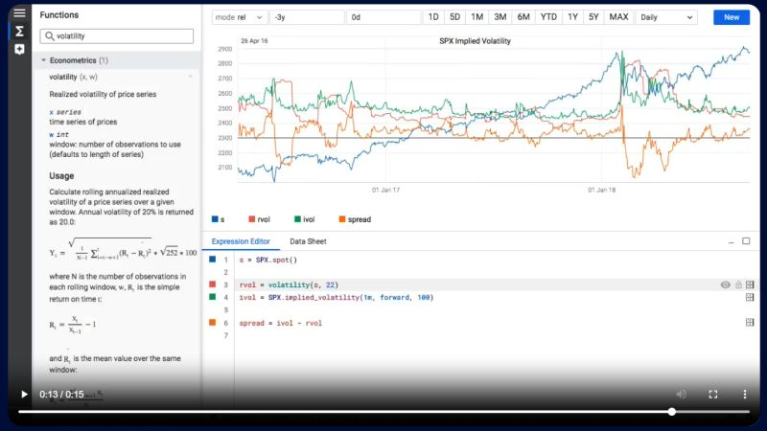Click the Functions panel heading

click(x=59, y=15)
